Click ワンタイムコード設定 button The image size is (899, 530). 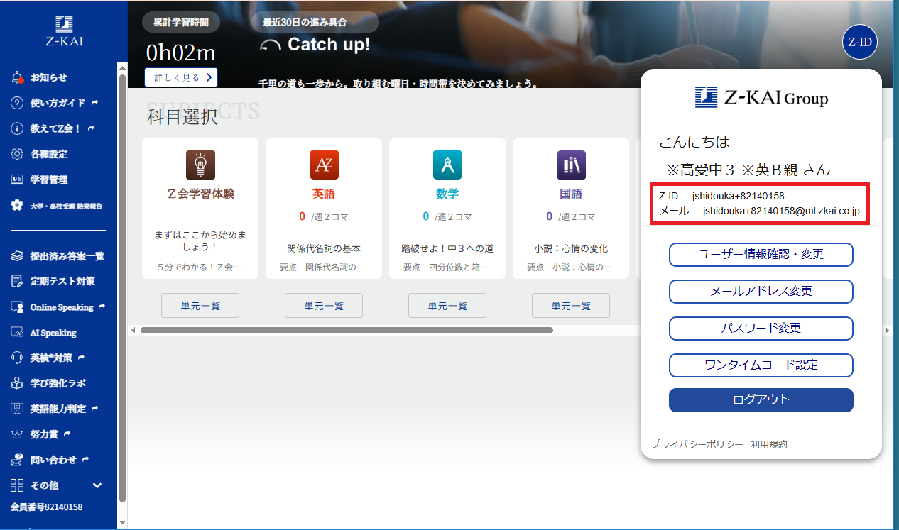(761, 365)
